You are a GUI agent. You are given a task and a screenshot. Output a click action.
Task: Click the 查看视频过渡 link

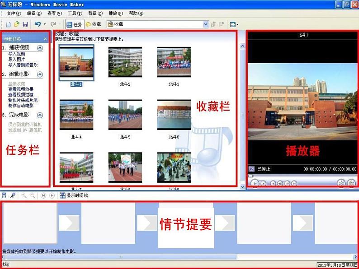tap(21, 95)
